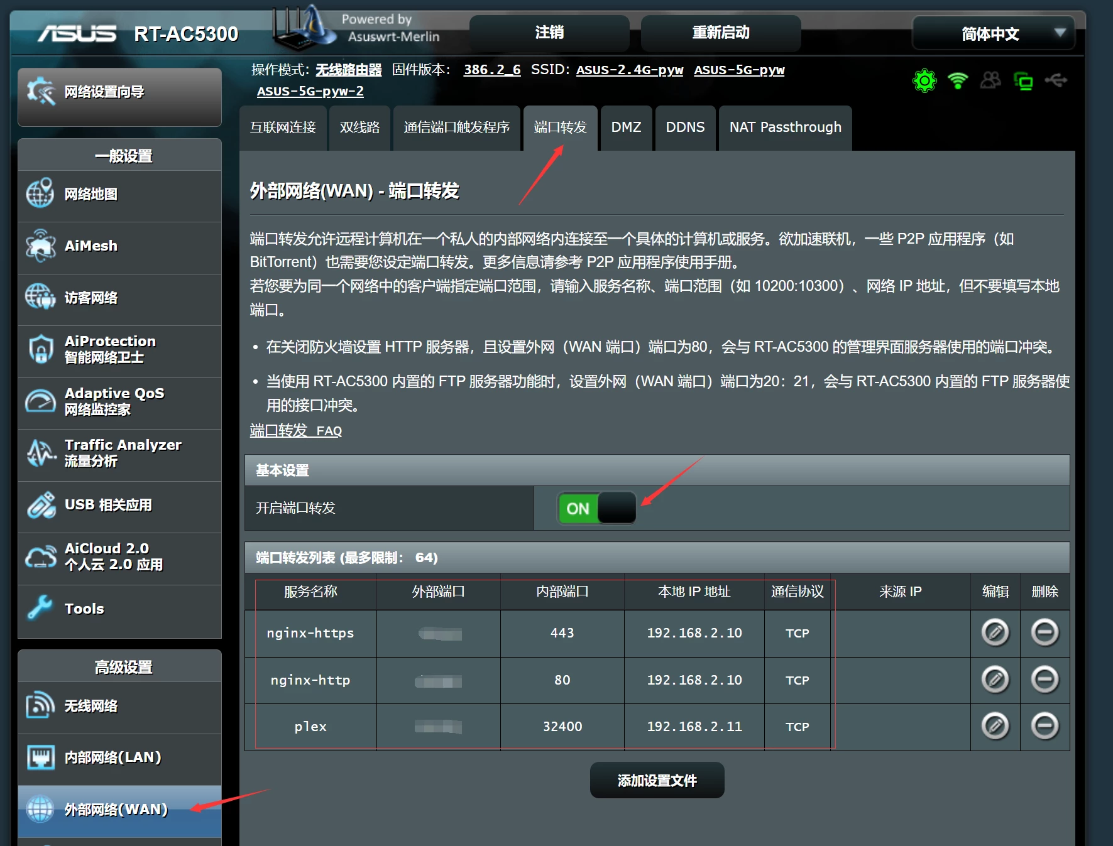The width and height of the screenshot is (1113, 846).
Task: Click the 添加设置文件 button
Action: coord(657,780)
